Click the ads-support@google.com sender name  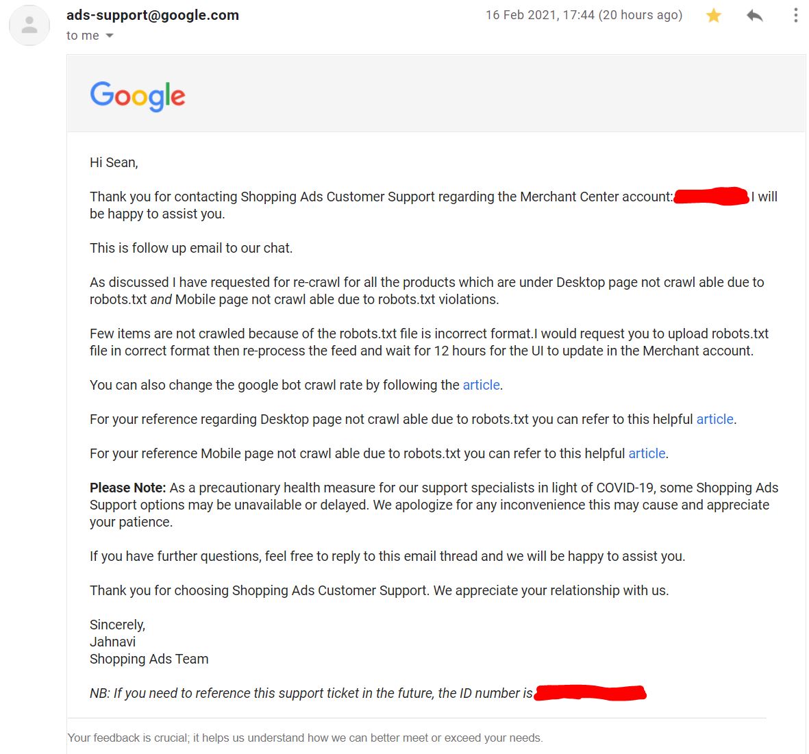pos(153,15)
